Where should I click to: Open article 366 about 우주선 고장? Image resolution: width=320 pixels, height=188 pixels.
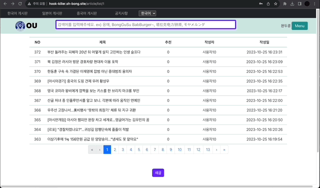pyautogui.click(x=91, y=110)
